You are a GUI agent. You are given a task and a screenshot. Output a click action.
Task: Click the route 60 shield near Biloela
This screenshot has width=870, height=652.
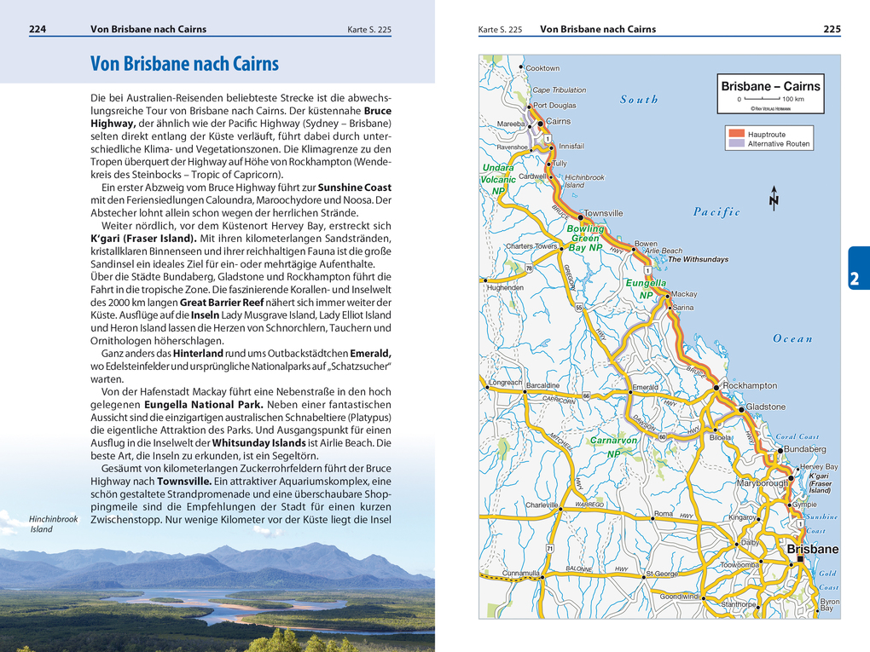pyautogui.click(x=662, y=437)
